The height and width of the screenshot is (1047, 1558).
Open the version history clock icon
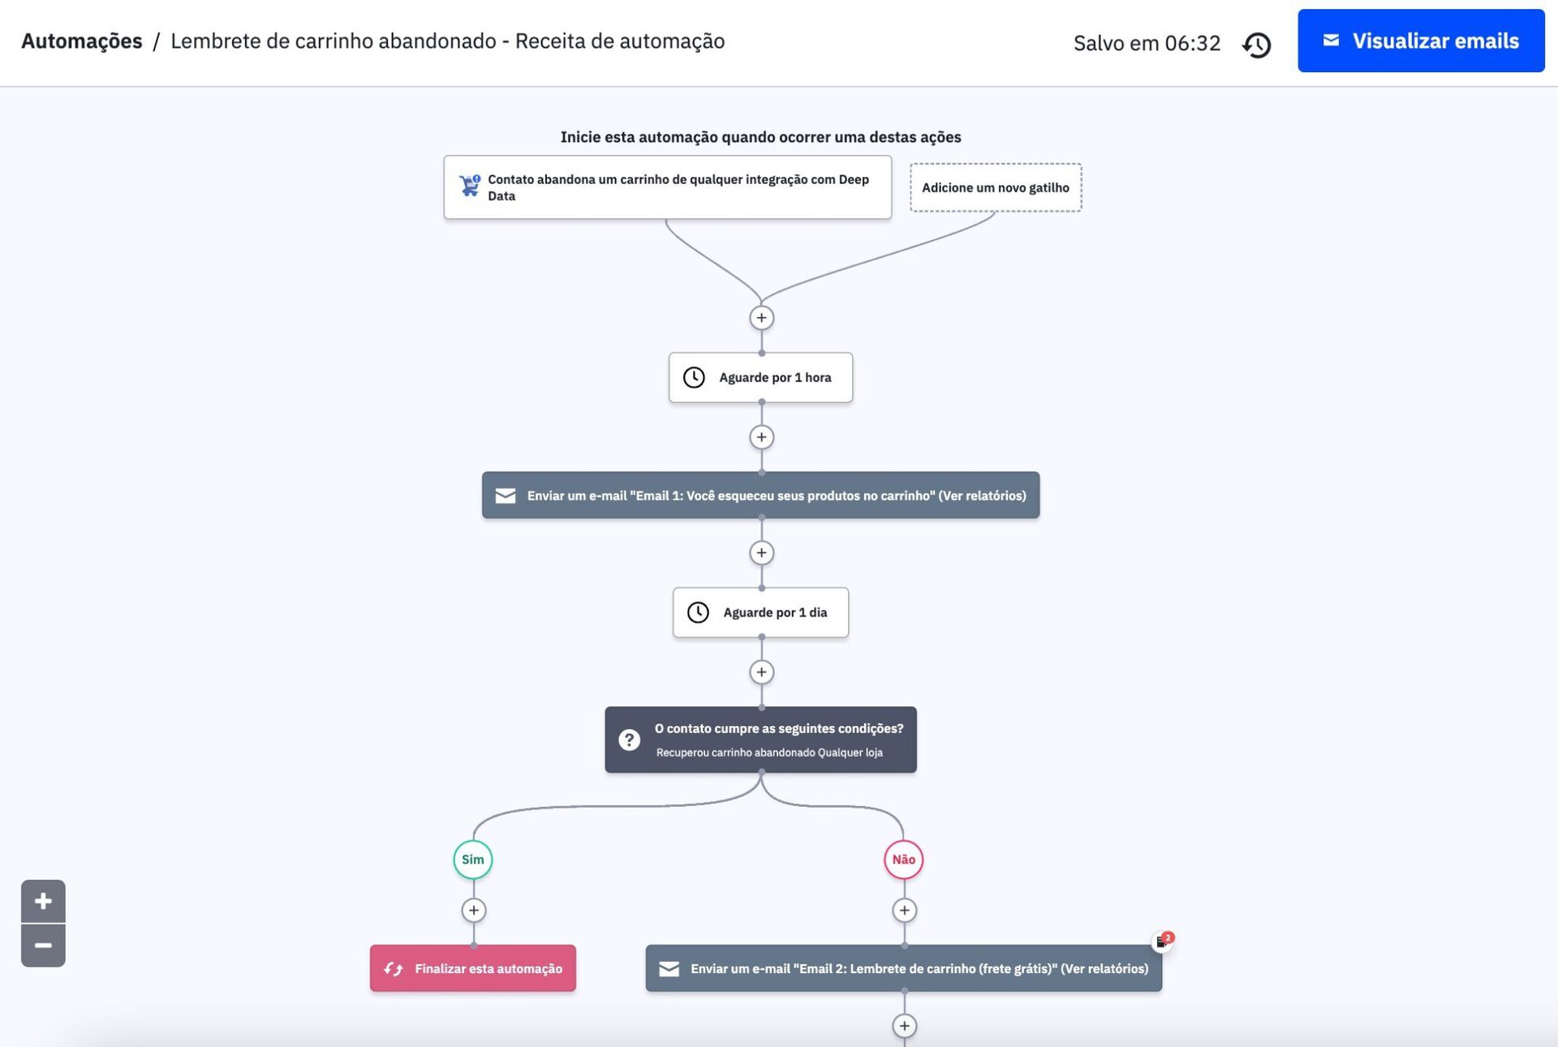(x=1256, y=44)
